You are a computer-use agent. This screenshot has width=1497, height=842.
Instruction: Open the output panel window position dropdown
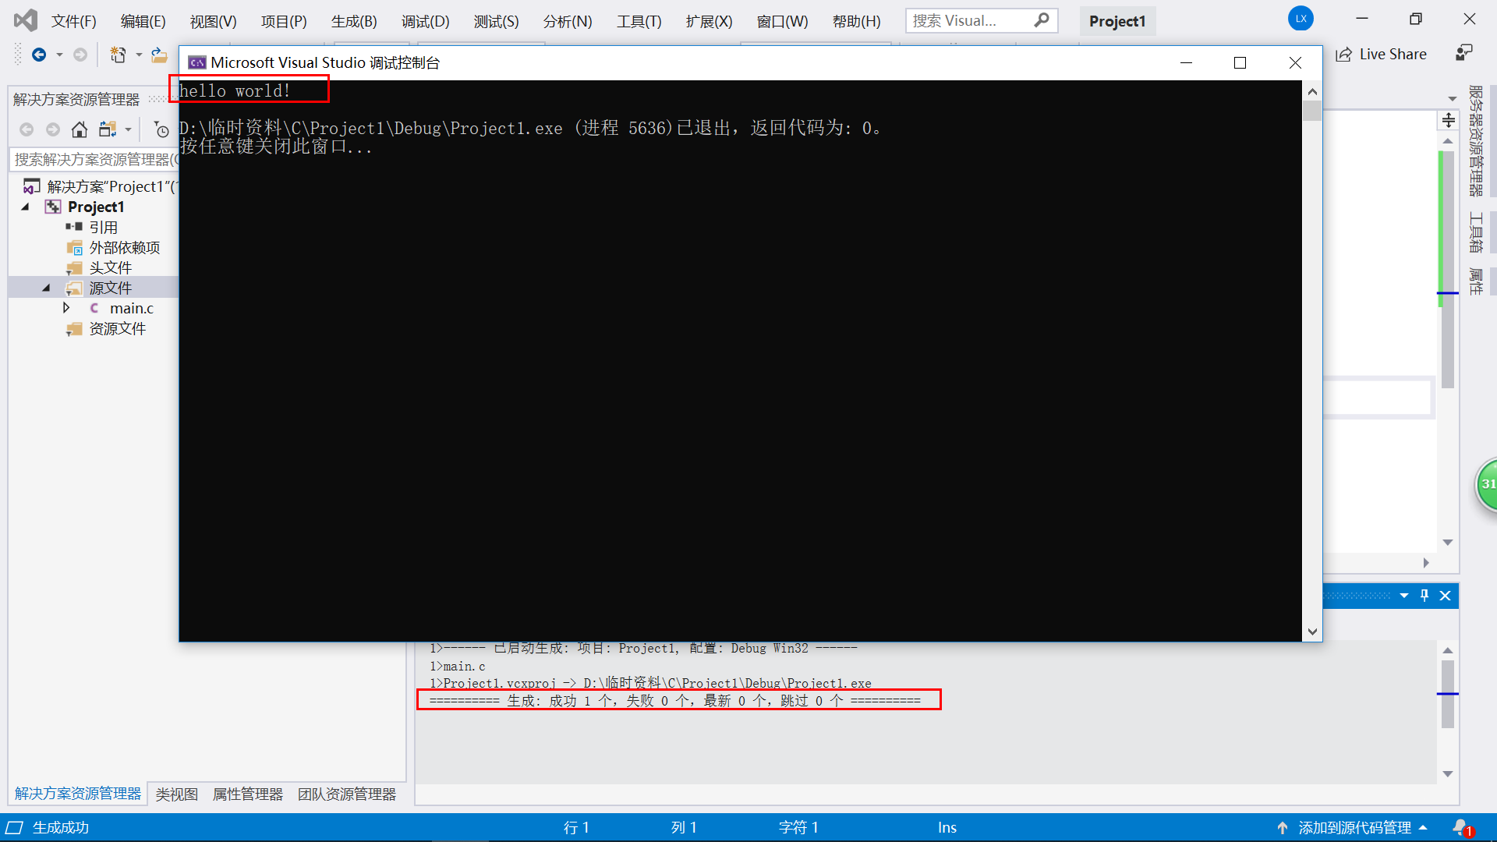pos(1404,596)
